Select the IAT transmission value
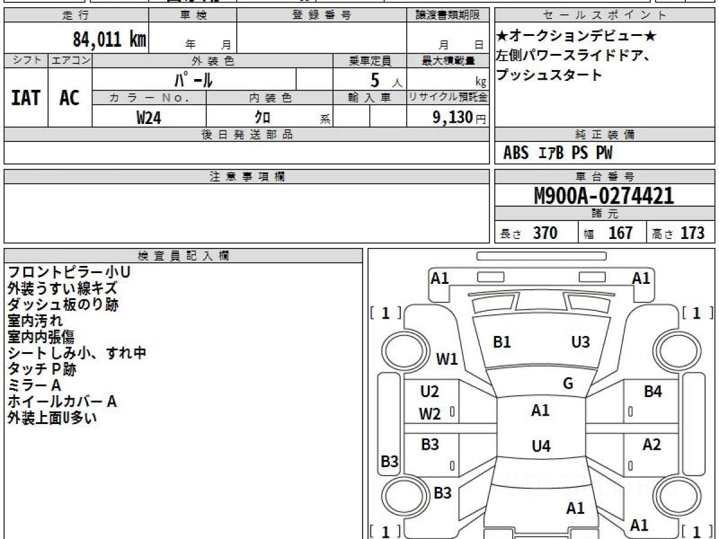Viewport: 719px width, 539px height. pyautogui.click(x=26, y=98)
